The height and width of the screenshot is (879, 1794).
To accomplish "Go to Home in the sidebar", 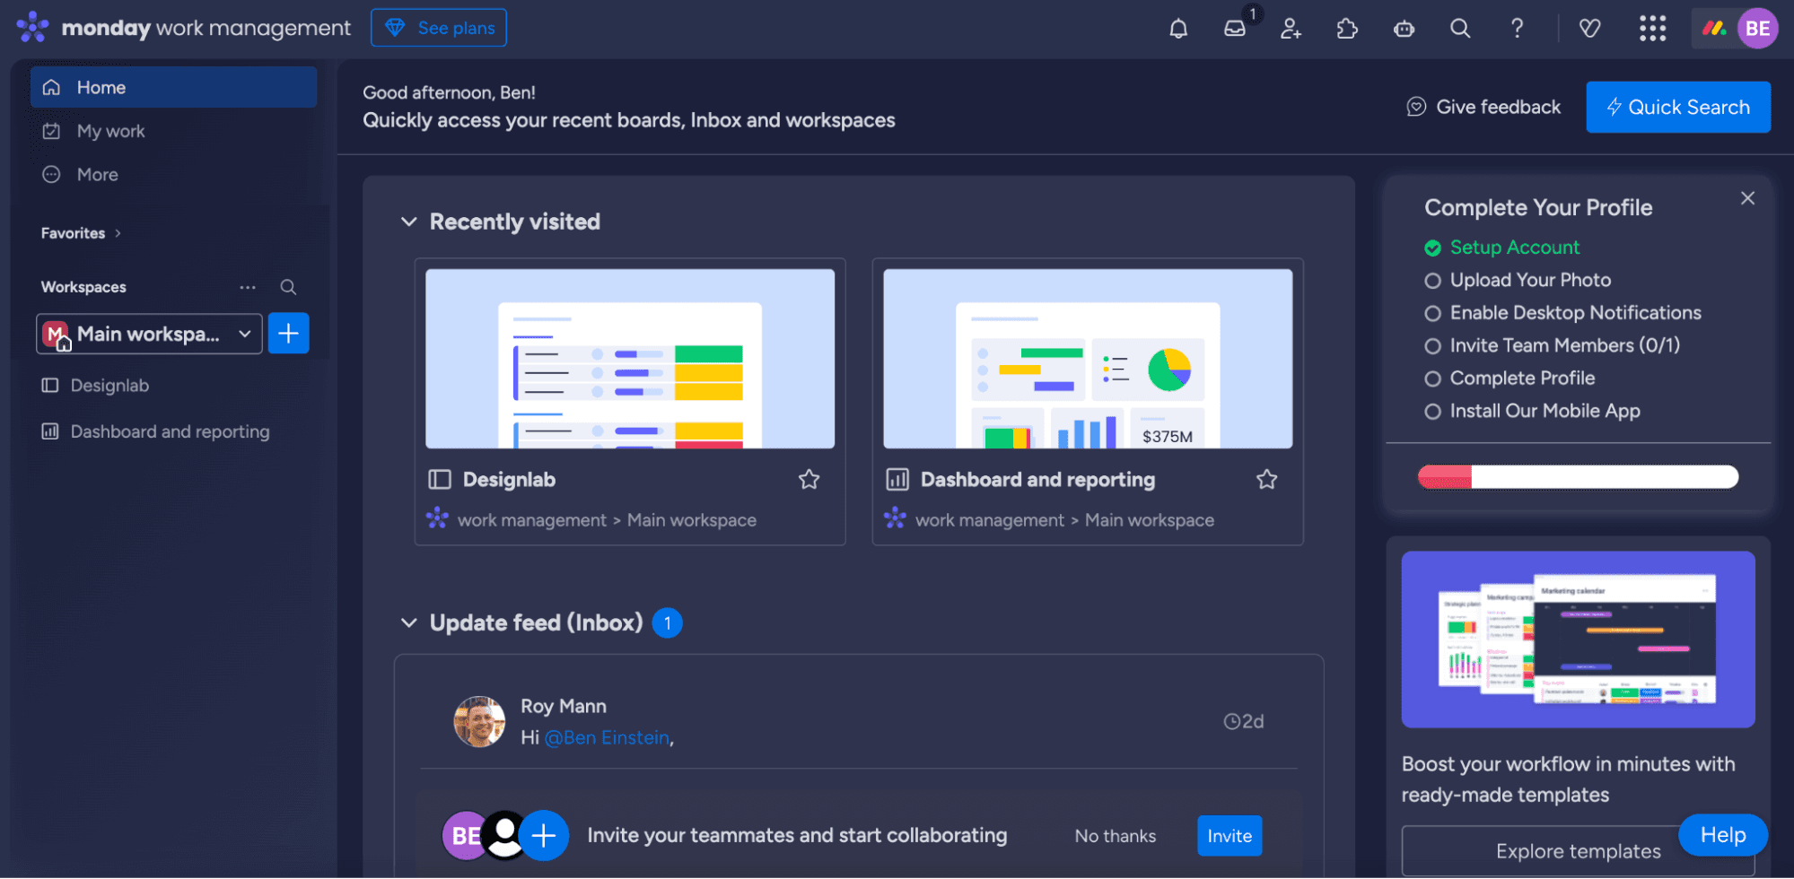I will (173, 88).
